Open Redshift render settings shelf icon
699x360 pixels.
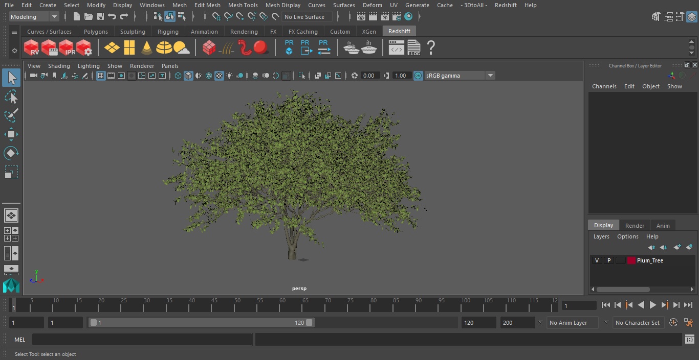[84, 48]
